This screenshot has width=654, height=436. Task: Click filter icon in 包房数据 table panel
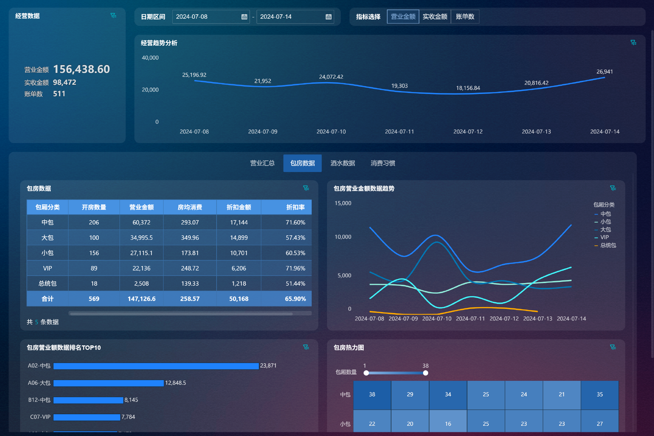click(x=306, y=188)
